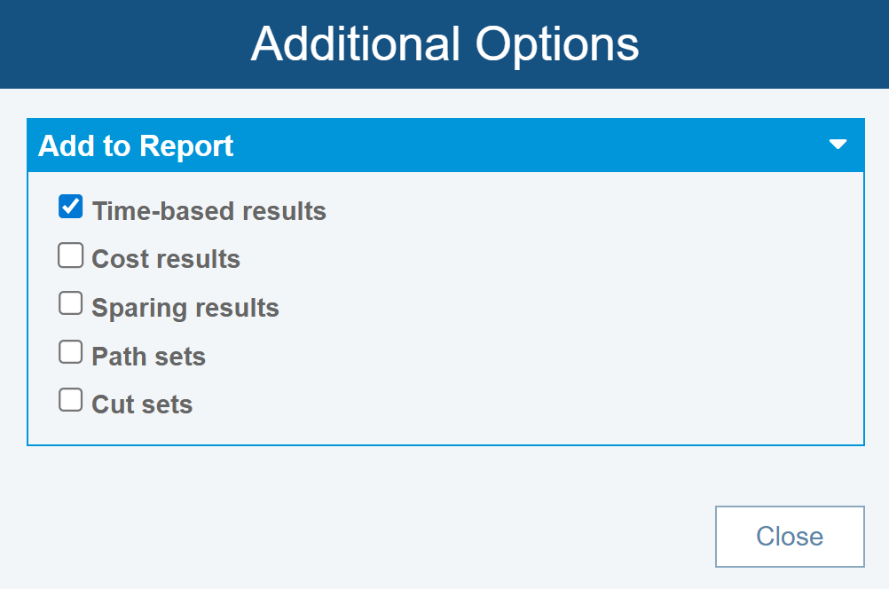Turn on the Cut sets checkbox
The height and width of the screenshot is (589, 889).
pyautogui.click(x=70, y=401)
